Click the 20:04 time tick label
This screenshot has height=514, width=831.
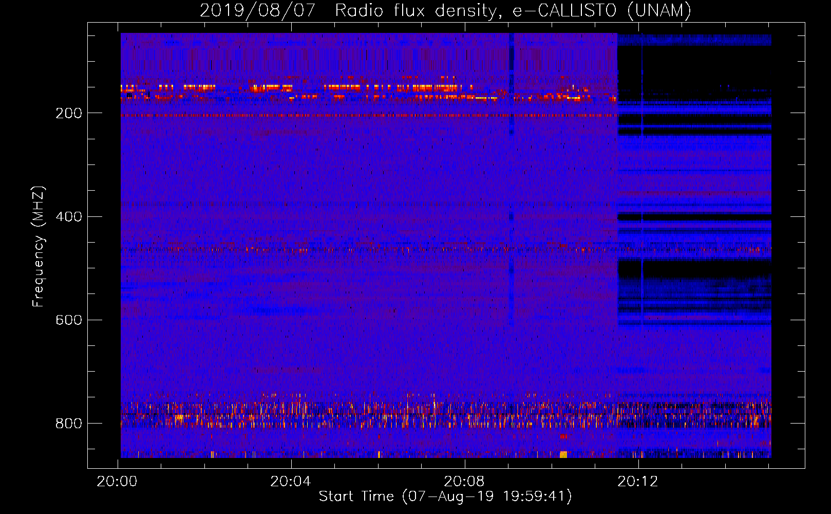click(291, 481)
